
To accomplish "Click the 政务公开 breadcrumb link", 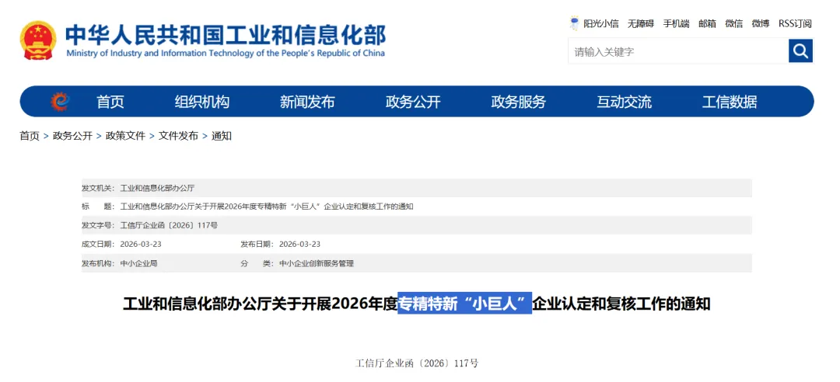I will (x=72, y=136).
